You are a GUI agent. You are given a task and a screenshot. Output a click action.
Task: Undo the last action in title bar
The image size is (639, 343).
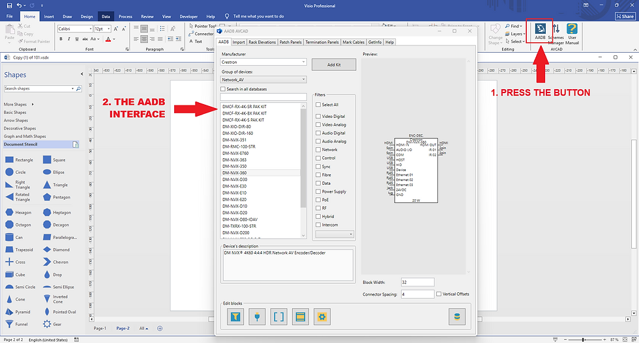[x=19, y=6]
